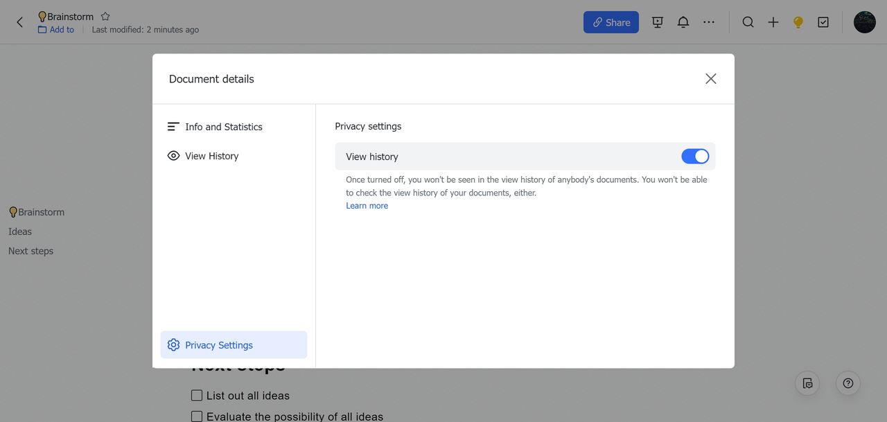Open the user profile avatar

pos(864,22)
